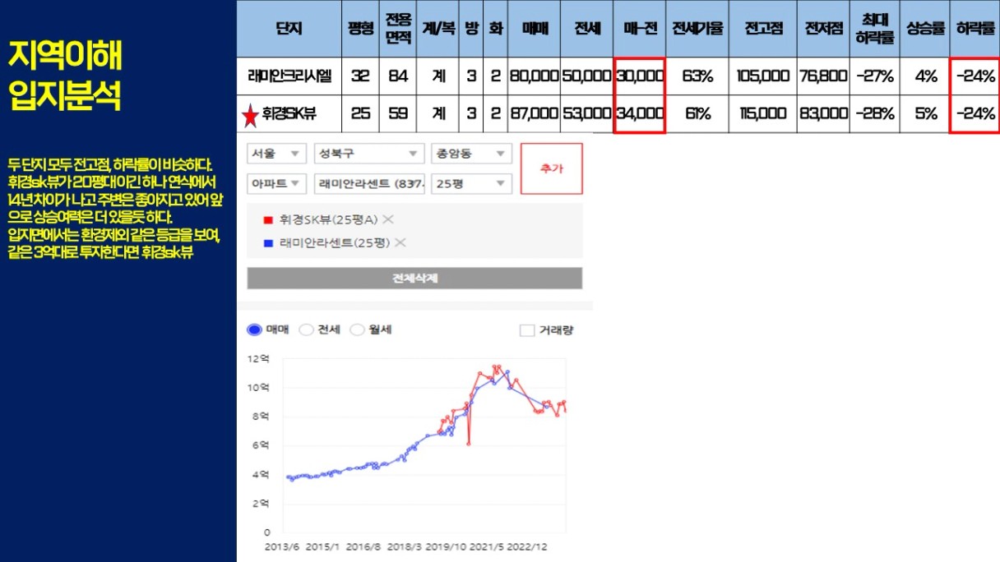This screenshot has height=562, width=1000.
Task: Click the 30,000 gap cell
Action: (639, 76)
